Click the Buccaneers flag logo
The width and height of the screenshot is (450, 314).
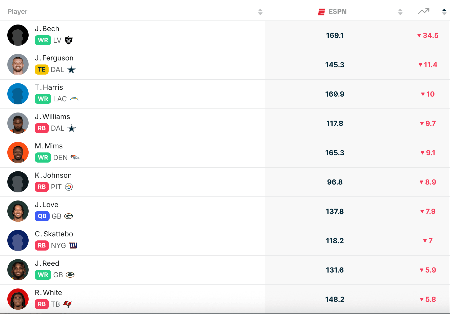[67, 304]
